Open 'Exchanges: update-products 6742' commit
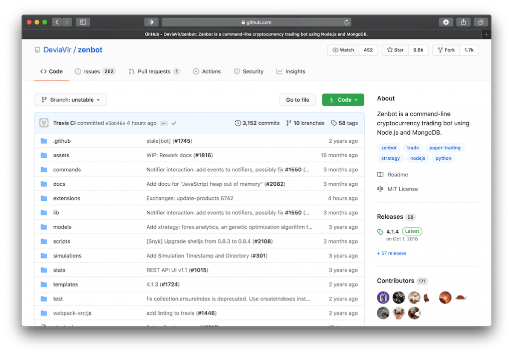 click(x=190, y=198)
